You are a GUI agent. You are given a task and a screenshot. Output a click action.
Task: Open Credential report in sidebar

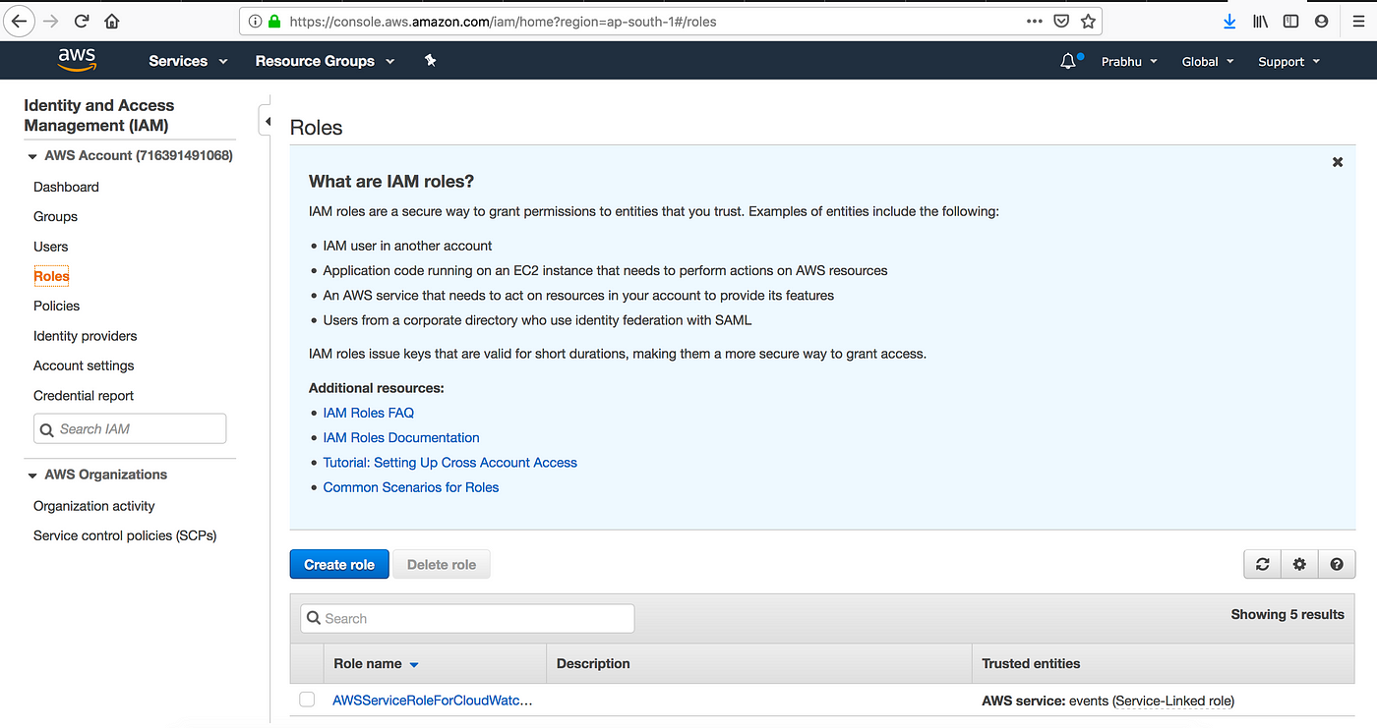84,395
